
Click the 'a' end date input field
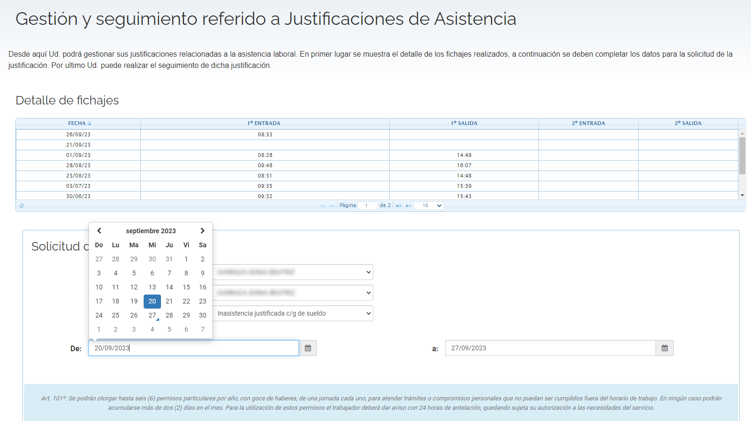point(550,348)
